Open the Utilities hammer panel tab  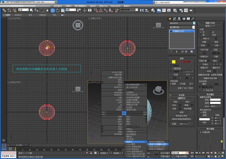coord(193,19)
